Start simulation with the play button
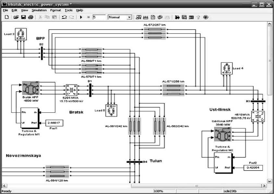Image resolution: width=274 pixels, height=194 pixels. coord(81,17)
